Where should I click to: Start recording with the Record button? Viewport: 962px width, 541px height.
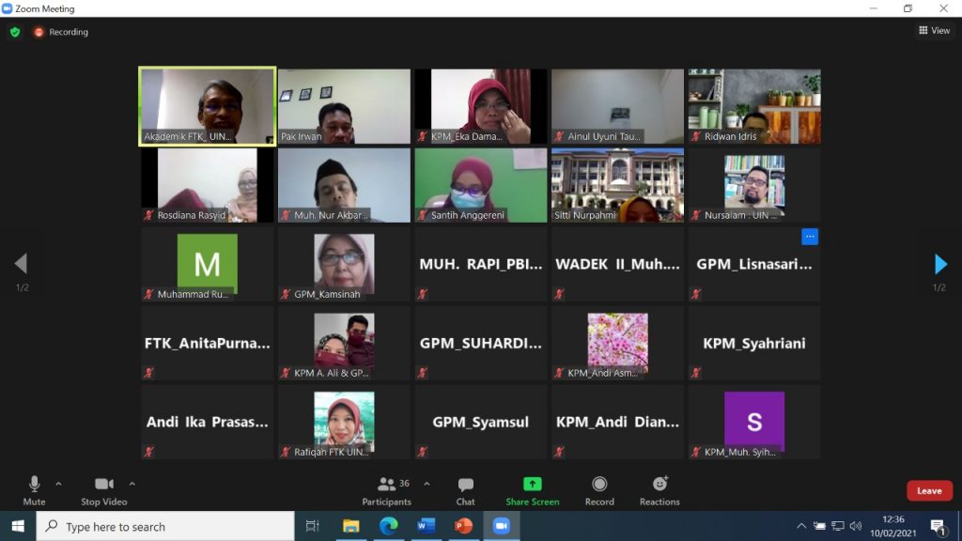(x=599, y=489)
